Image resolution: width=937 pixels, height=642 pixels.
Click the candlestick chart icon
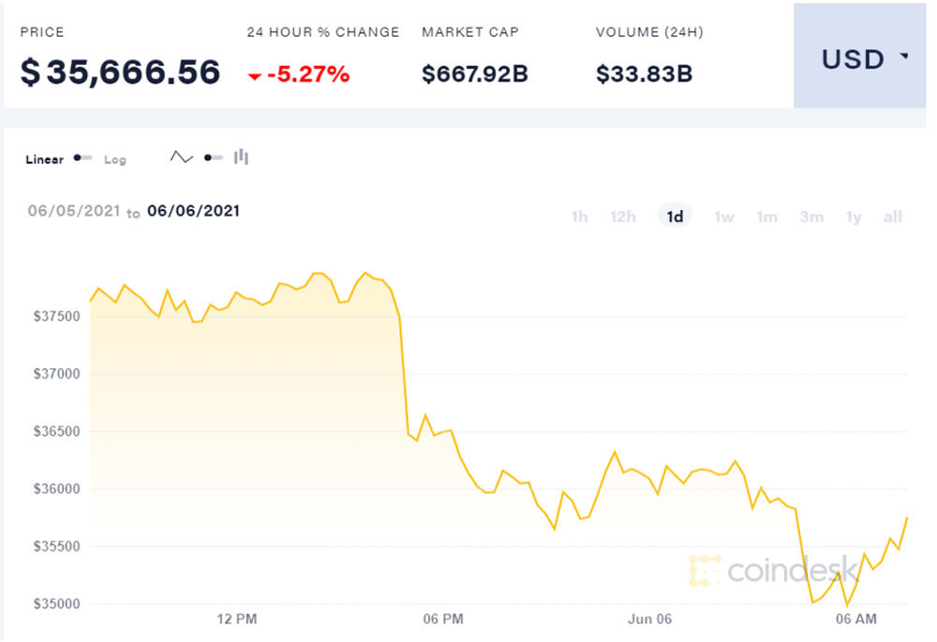[x=241, y=157]
